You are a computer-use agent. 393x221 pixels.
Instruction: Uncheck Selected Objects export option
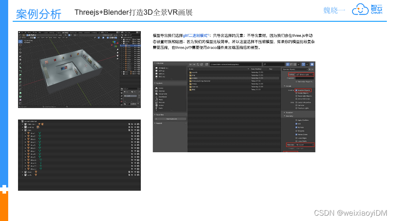[296, 90]
